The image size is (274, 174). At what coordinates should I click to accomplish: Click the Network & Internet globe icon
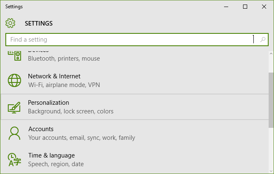(x=14, y=80)
